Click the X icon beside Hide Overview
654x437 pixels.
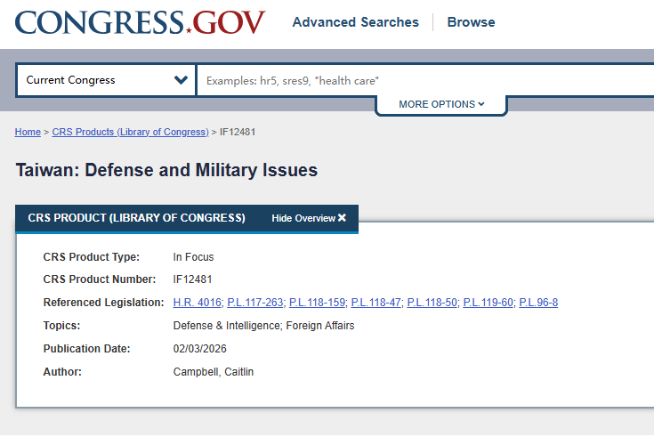tap(342, 218)
